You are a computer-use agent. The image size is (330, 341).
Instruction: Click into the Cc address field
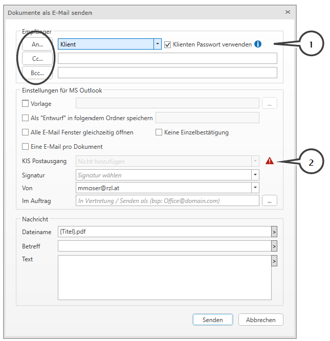[x=167, y=58]
